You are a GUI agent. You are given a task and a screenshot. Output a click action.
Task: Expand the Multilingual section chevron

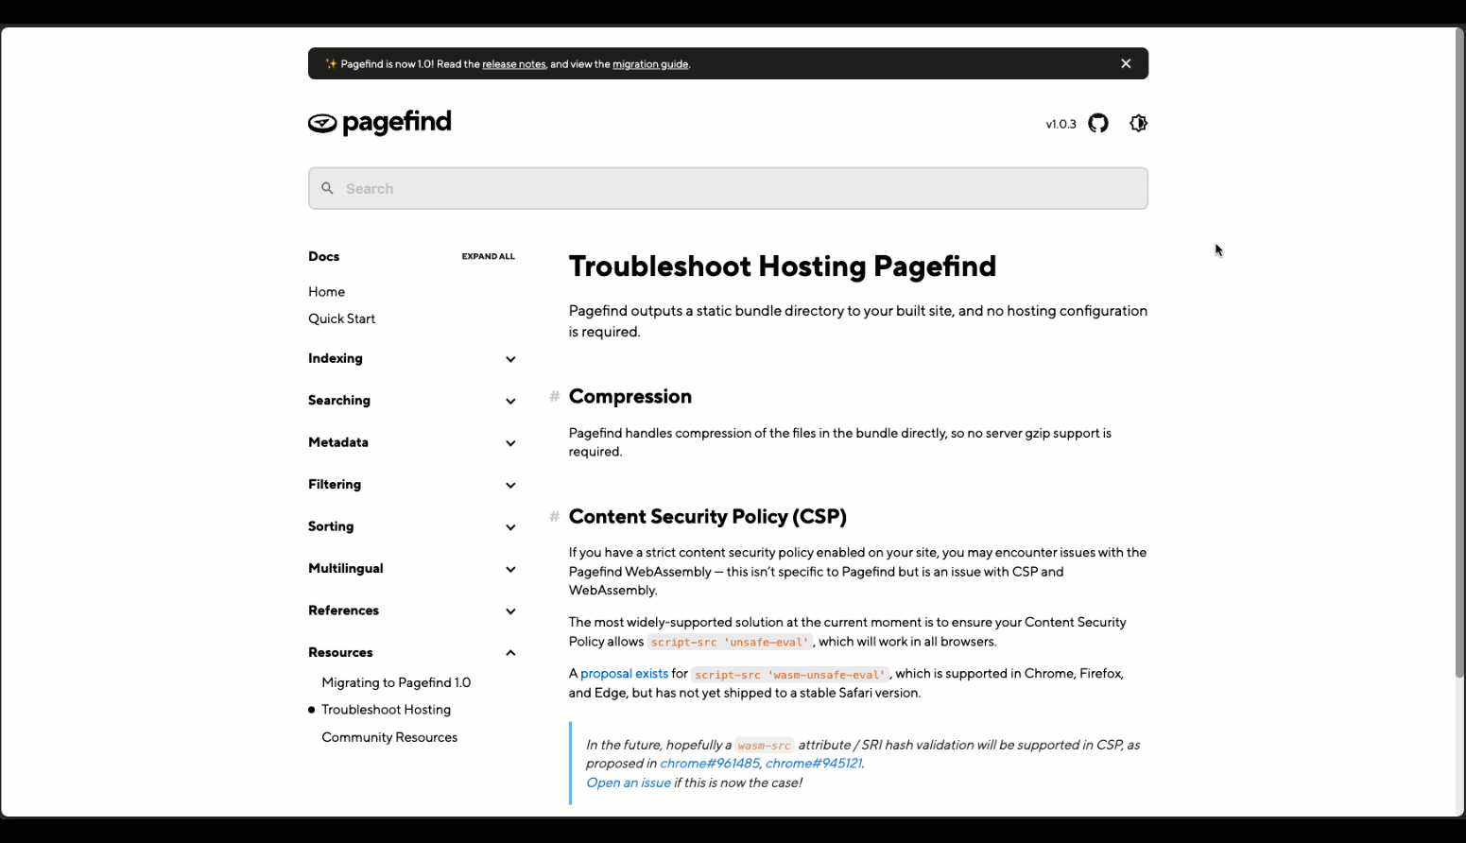pyautogui.click(x=510, y=569)
